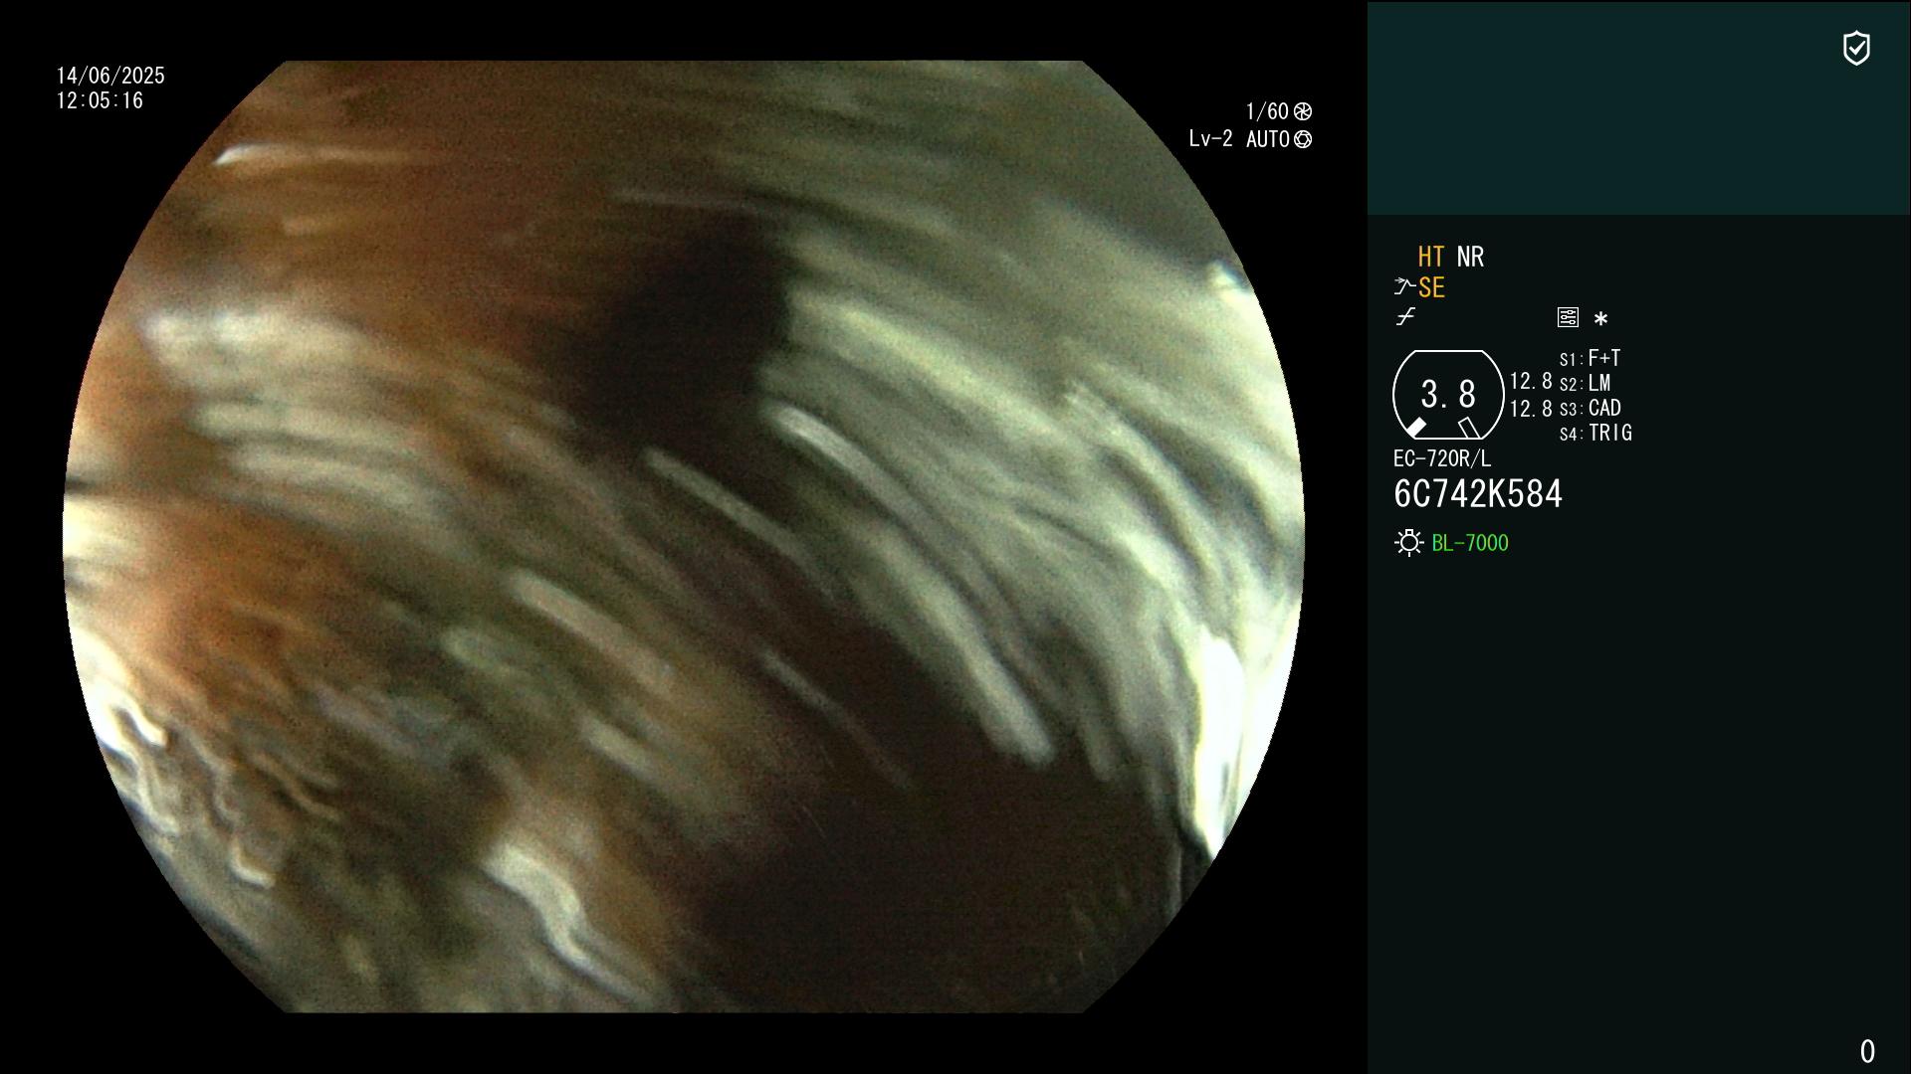
Task: Click the shutter speed fan icon near 1/60
Action: [1303, 111]
